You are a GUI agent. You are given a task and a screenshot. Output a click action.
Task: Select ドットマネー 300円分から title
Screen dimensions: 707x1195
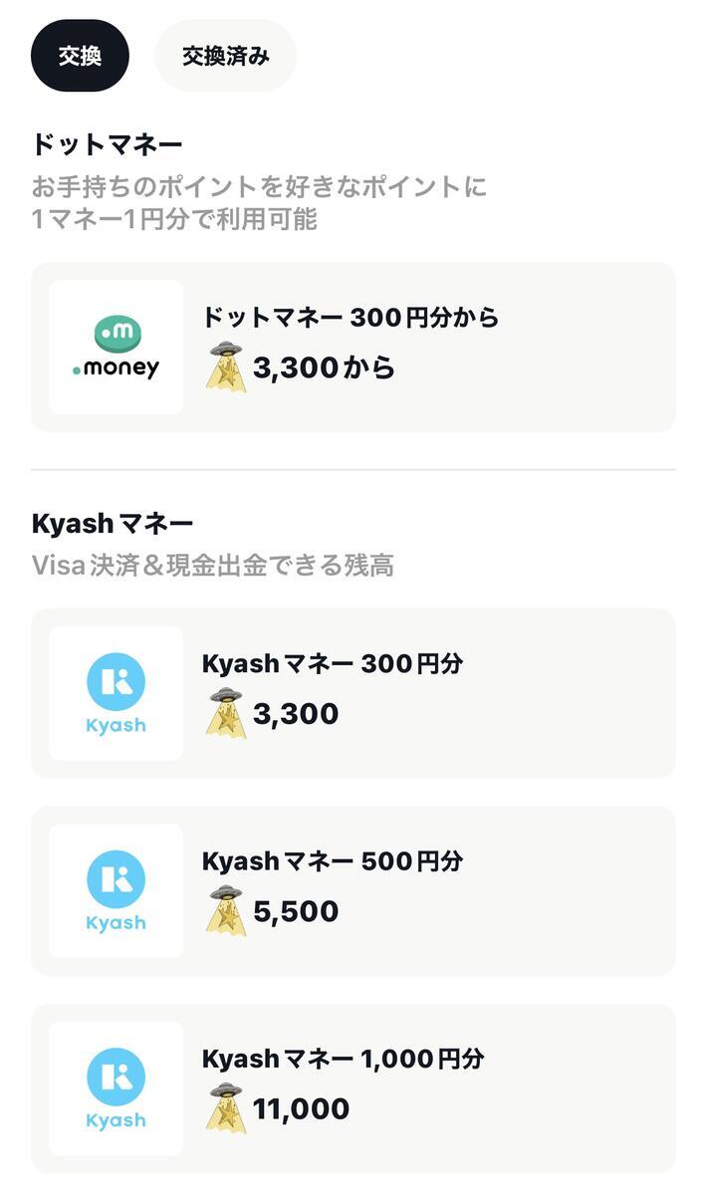351,318
